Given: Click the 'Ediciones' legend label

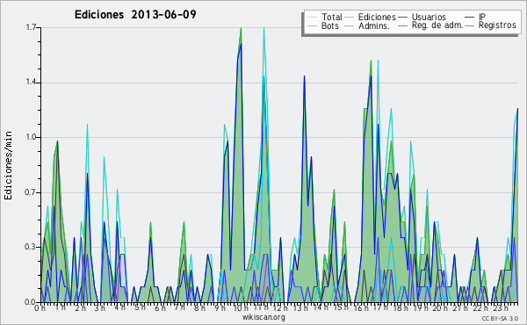Looking at the screenshot, I should [x=377, y=17].
